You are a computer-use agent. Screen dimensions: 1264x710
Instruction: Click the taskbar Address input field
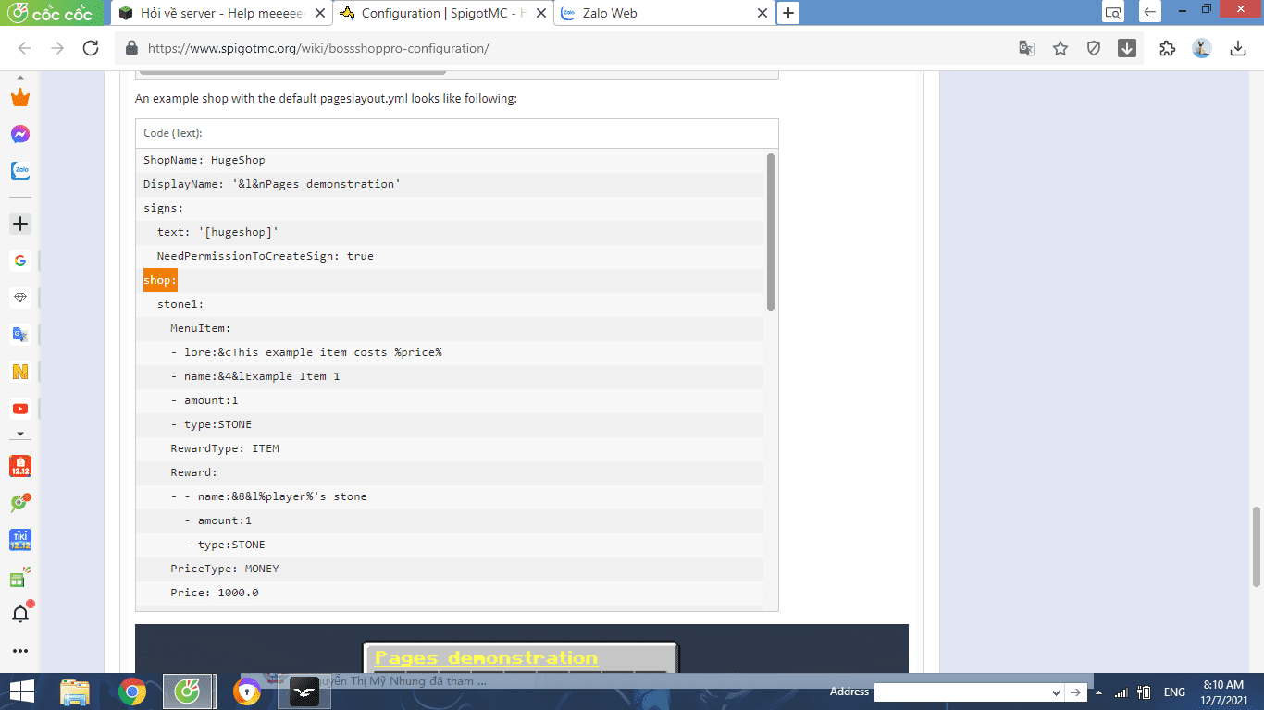962,692
